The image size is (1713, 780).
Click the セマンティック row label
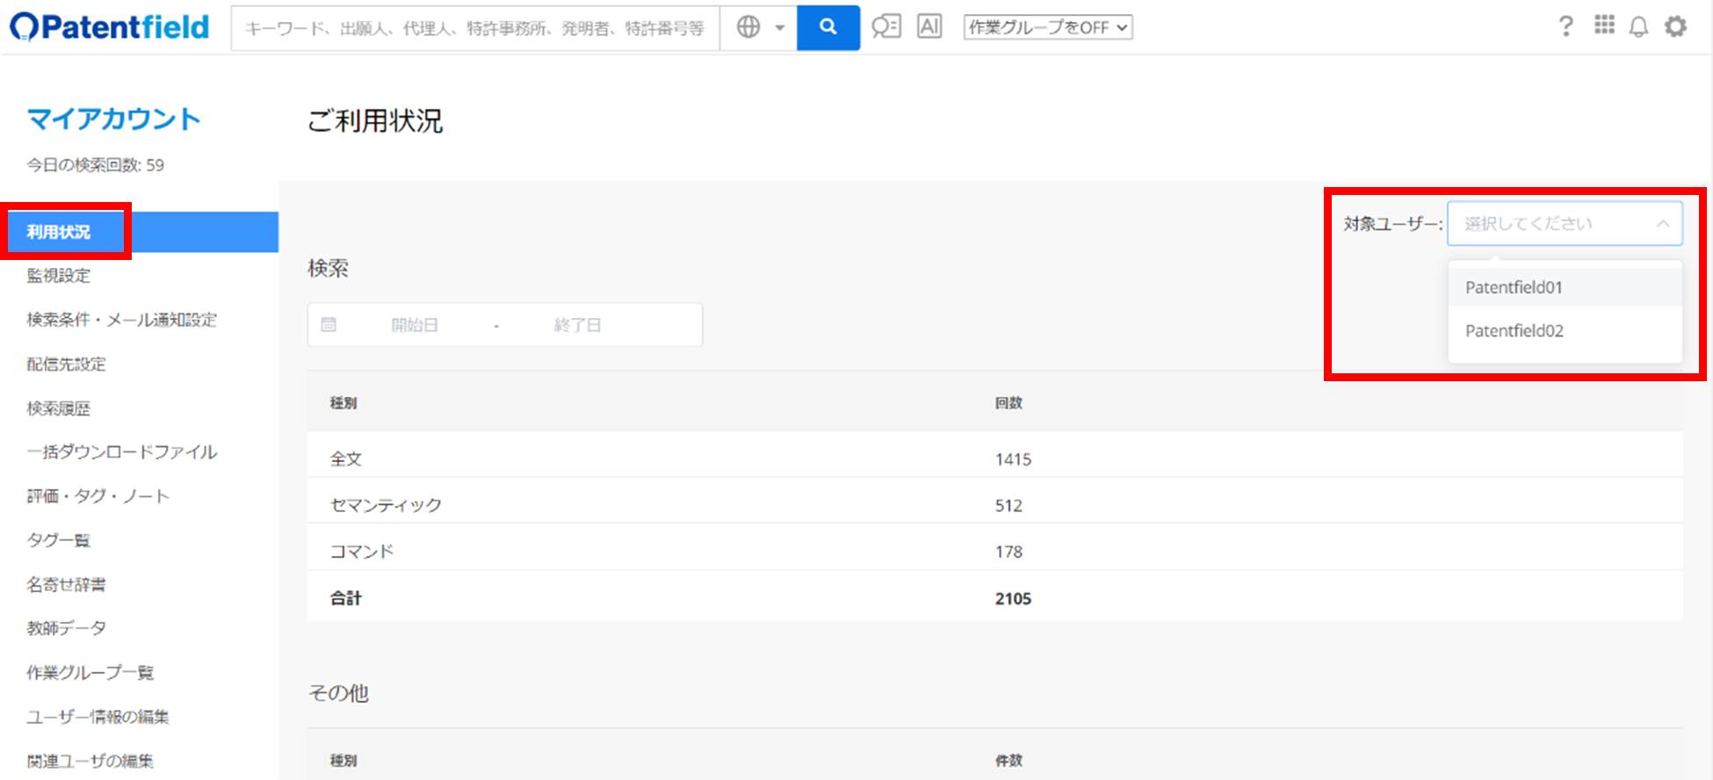386,505
